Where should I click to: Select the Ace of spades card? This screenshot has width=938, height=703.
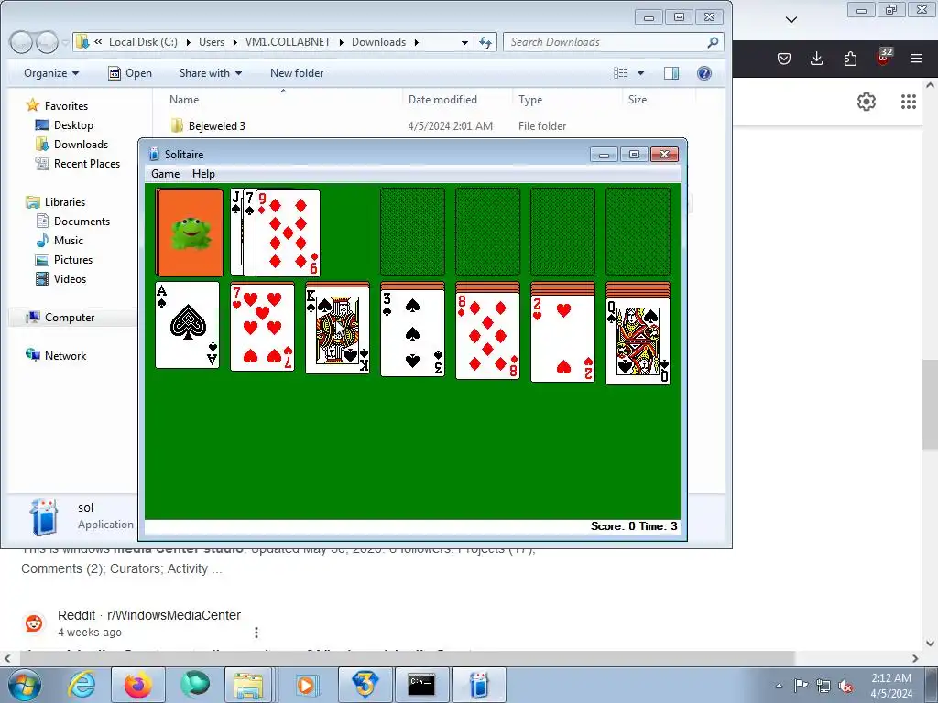click(x=187, y=325)
